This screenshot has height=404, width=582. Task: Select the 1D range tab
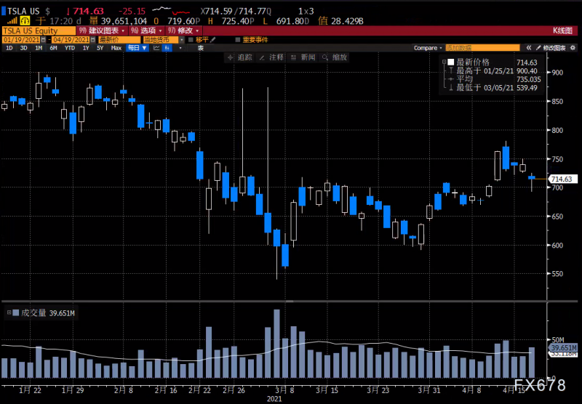(9, 48)
